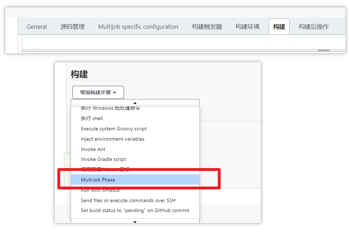Choose Set build status to pending on GitHub commit

click(x=134, y=210)
